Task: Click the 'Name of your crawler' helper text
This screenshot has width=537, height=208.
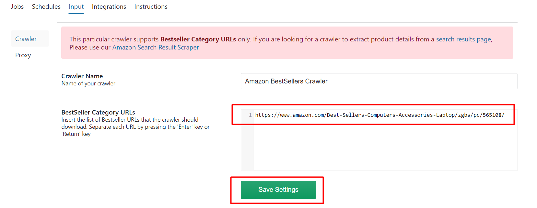Action: (88, 83)
